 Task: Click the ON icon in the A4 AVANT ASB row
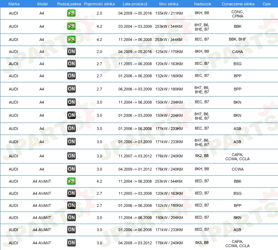point(71,230)
